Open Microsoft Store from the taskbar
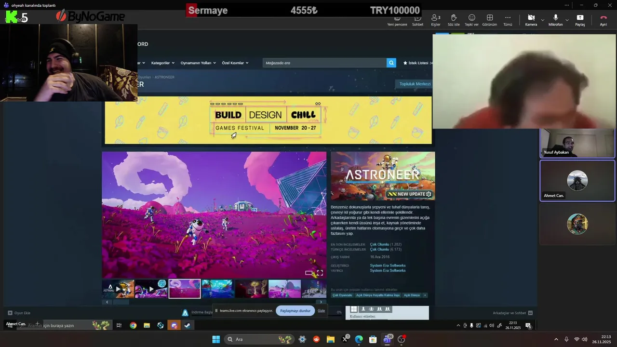Image resolution: width=617 pixels, height=347 pixels. coord(373,339)
